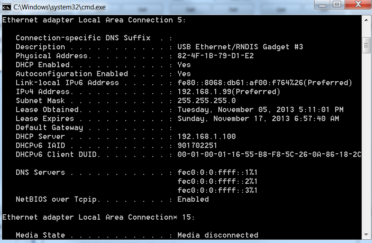Close the cmd.exe window

[x=358, y=4]
